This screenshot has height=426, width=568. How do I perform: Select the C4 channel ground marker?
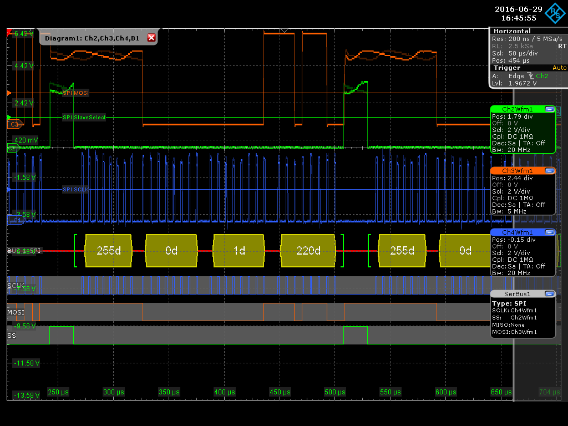pyautogui.click(x=15, y=220)
